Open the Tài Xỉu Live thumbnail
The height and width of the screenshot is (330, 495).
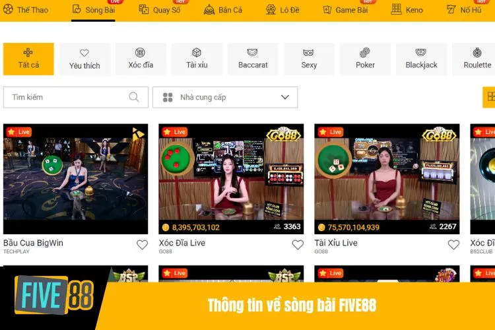[x=387, y=179]
